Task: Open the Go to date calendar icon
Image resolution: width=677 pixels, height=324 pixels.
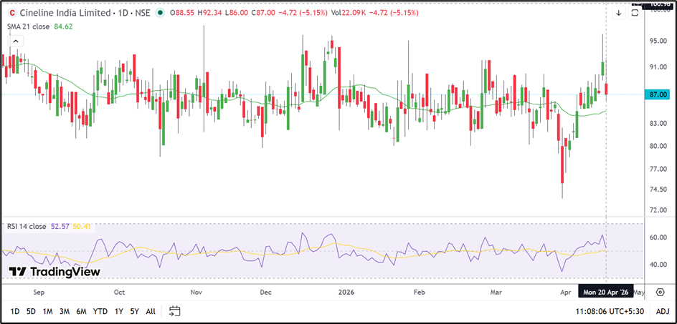Action: 174,311
